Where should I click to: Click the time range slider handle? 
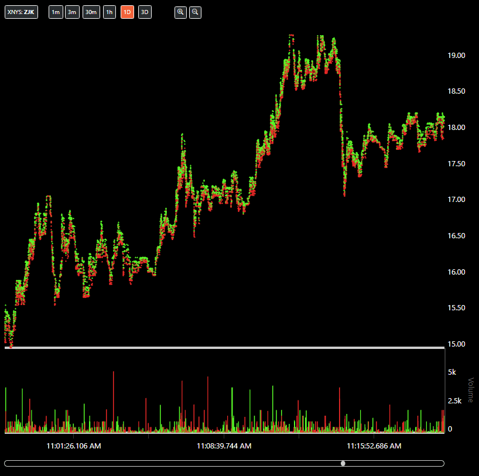tap(343, 463)
